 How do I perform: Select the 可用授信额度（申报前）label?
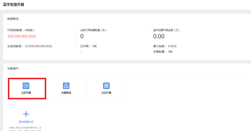(21, 30)
